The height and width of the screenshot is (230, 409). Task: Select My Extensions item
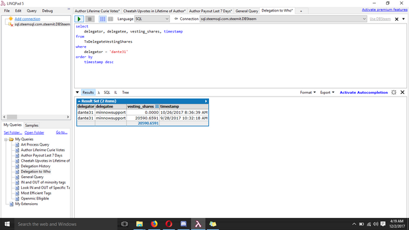click(x=26, y=204)
